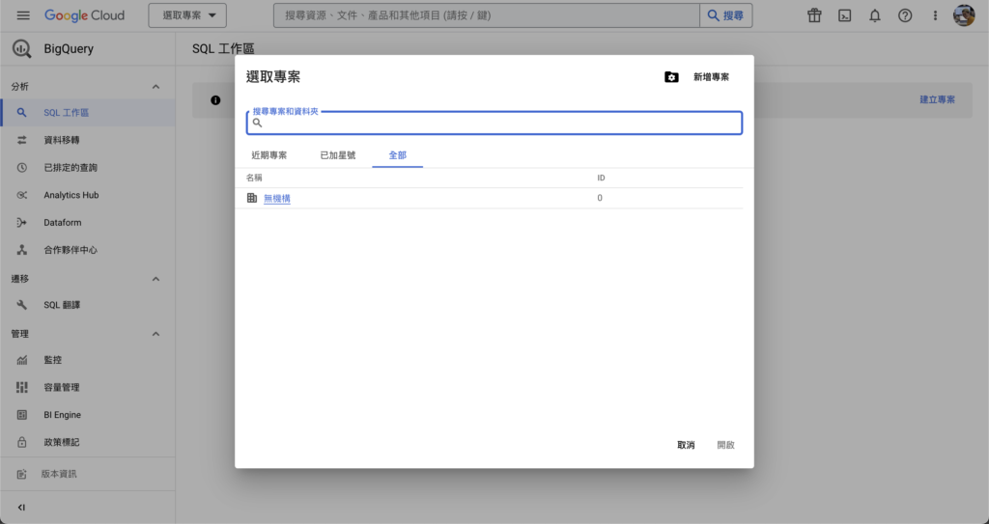This screenshot has height=524, width=989.
Task: Click the 資料移轉 transfer arrows icon
Action: 22,140
